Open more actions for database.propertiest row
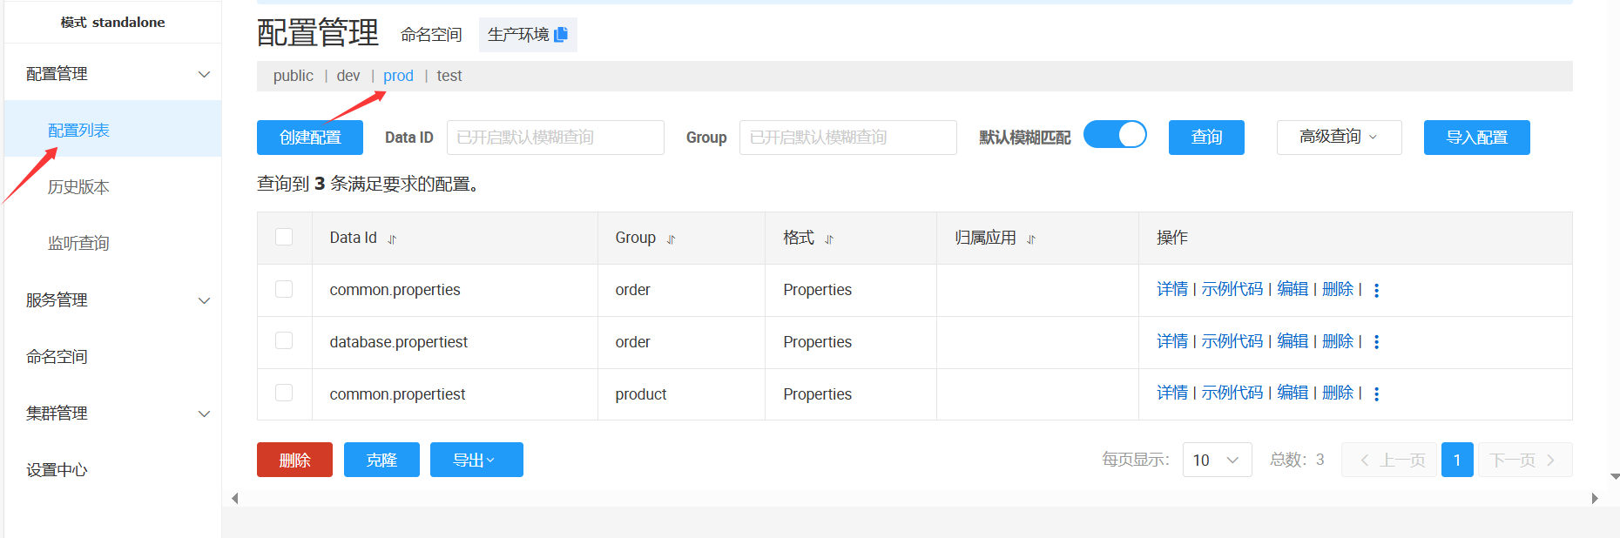The image size is (1620, 538). click(1376, 343)
